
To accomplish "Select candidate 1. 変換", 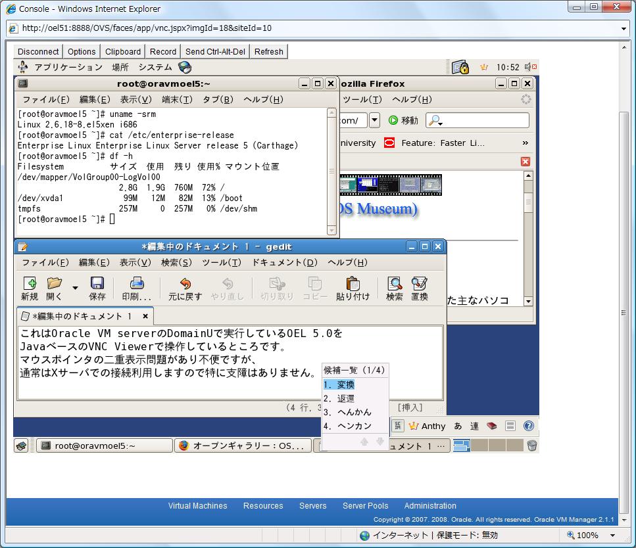I will [339, 384].
